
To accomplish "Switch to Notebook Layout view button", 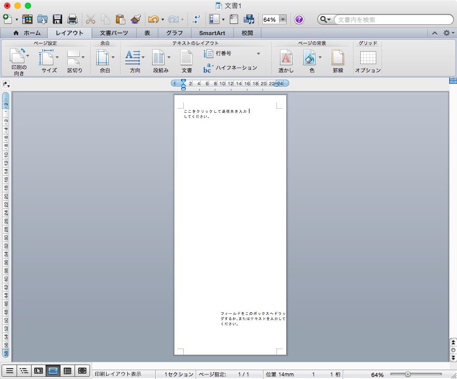I will (68, 371).
